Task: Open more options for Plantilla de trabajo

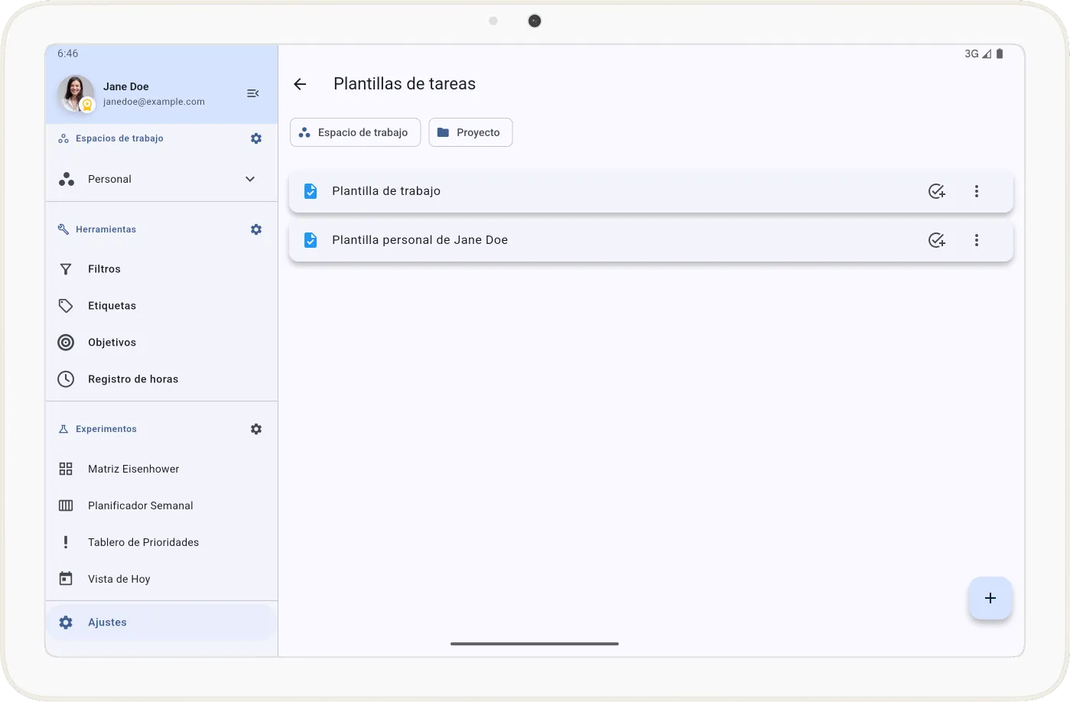Action: (977, 191)
